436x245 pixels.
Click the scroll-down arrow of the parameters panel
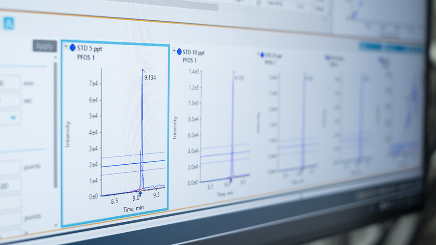click(56, 225)
